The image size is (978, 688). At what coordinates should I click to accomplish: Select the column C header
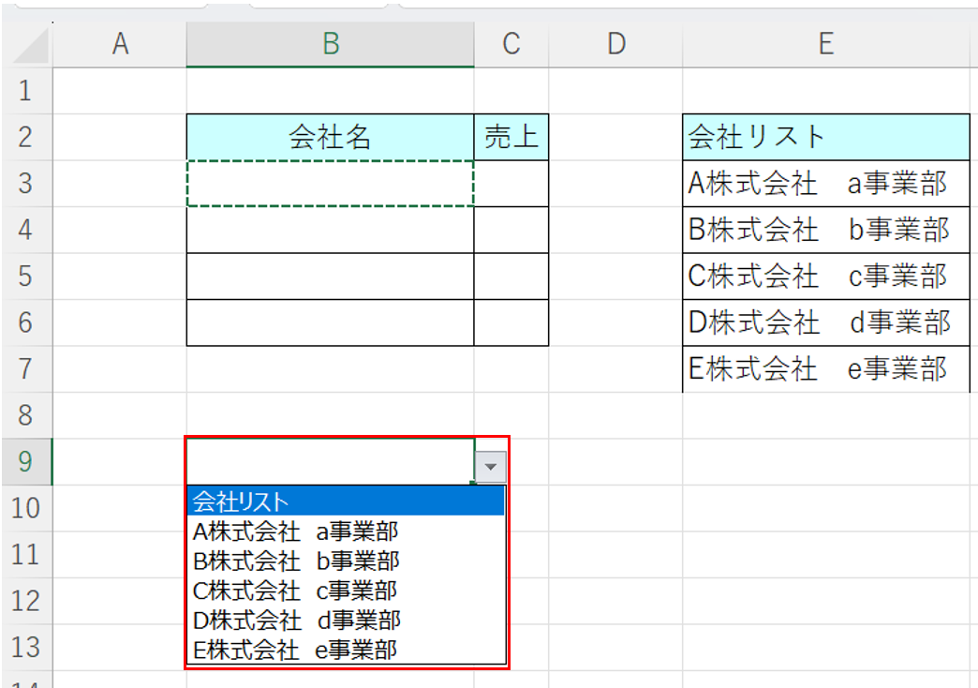pyautogui.click(x=511, y=44)
